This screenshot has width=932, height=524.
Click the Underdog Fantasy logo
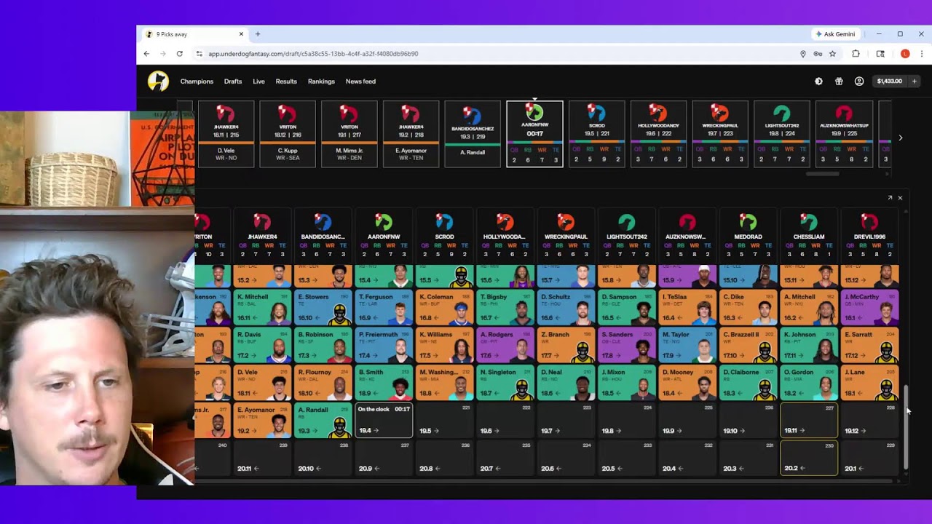pos(158,81)
